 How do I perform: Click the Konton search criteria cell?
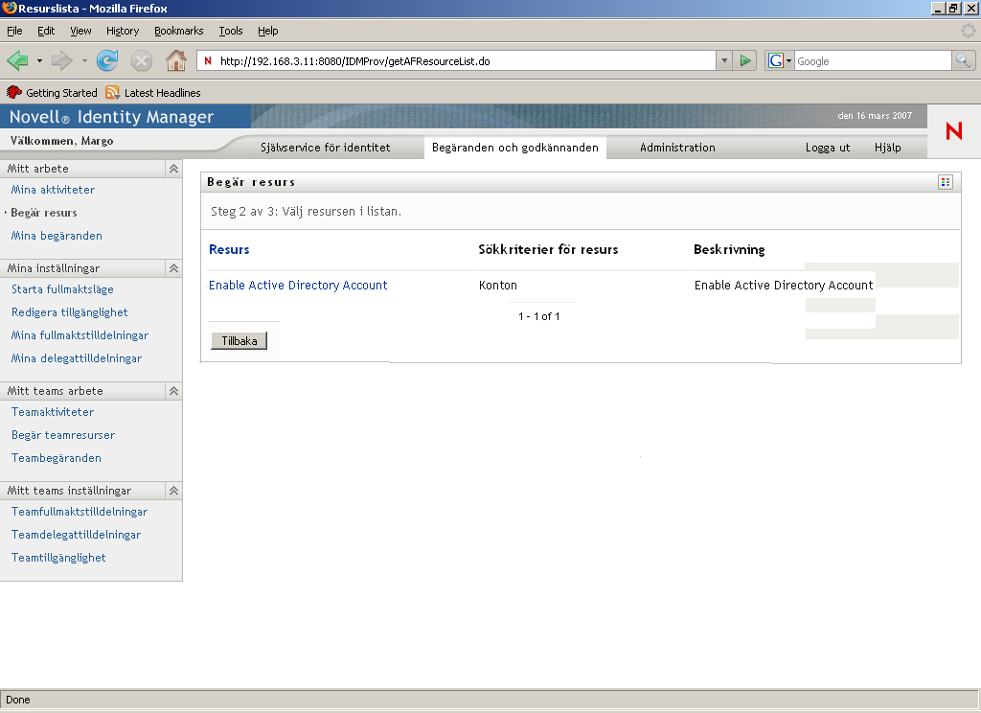pos(498,286)
